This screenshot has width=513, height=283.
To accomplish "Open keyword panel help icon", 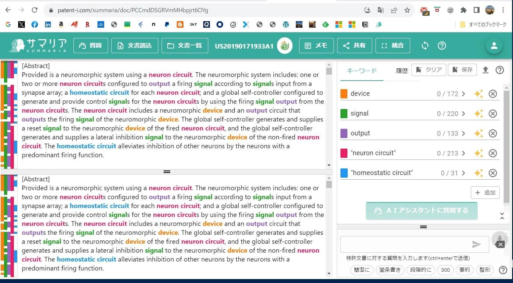I will tap(500, 70).
